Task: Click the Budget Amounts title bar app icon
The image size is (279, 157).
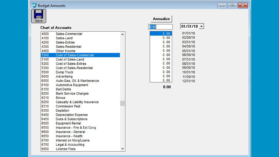Action: [x=34, y=5]
